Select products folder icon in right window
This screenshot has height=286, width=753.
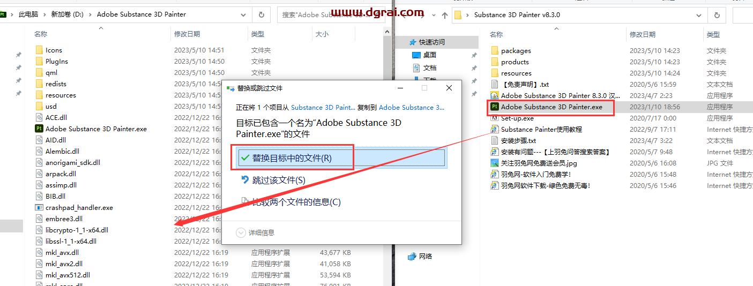pyautogui.click(x=495, y=62)
